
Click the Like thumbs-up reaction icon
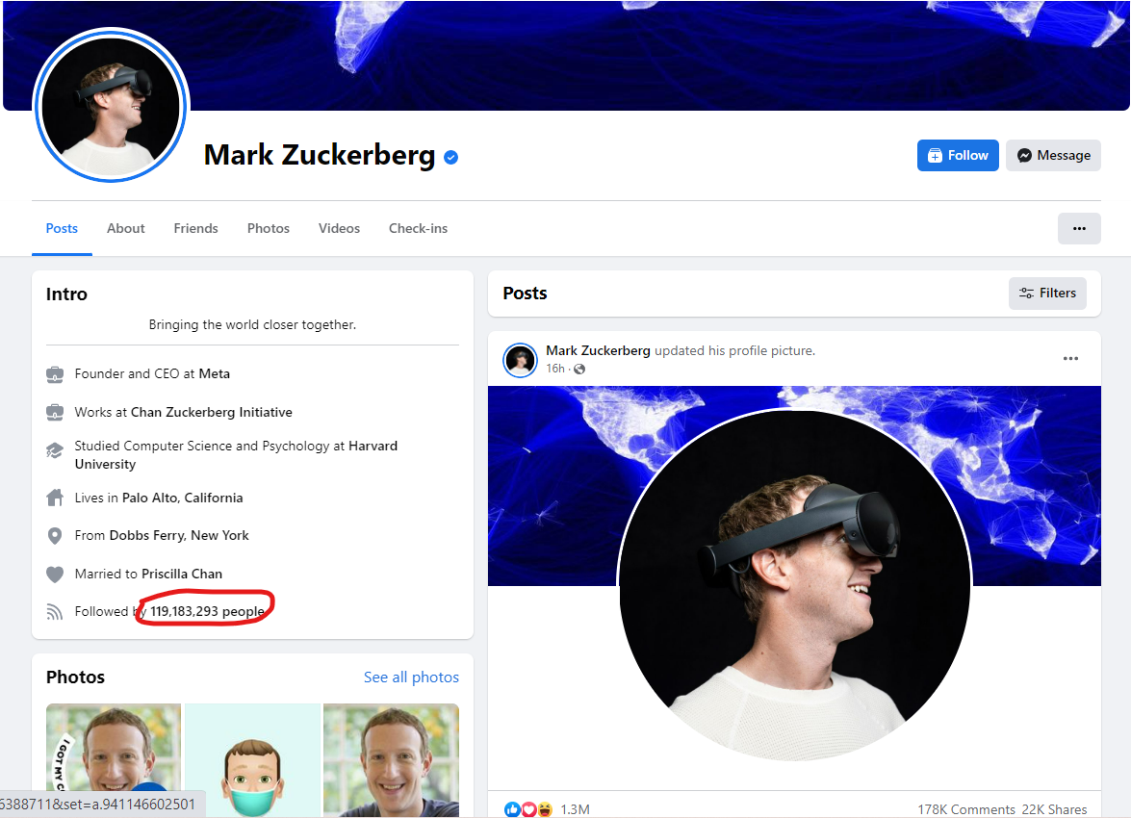(513, 809)
